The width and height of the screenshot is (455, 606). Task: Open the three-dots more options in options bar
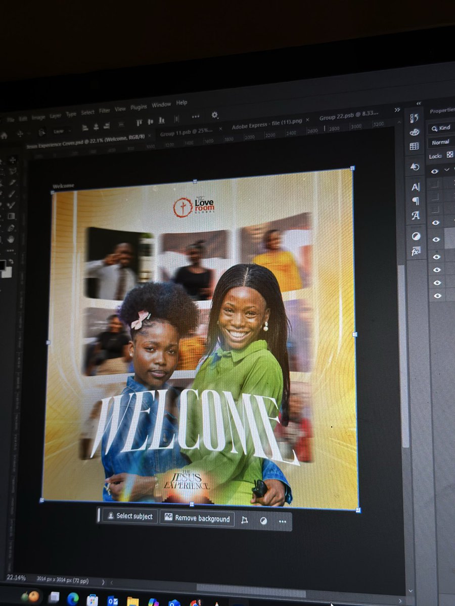(196, 116)
